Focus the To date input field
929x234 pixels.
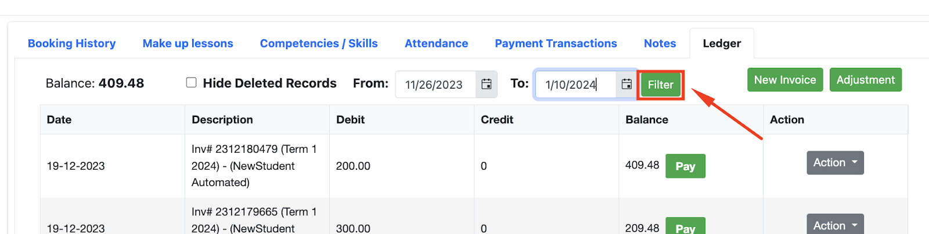(x=575, y=85)
